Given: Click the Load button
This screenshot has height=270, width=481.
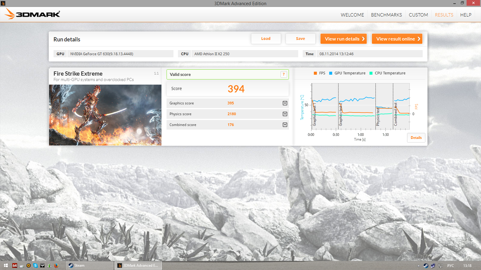Looking at the screenshot, I should (266, 39).
